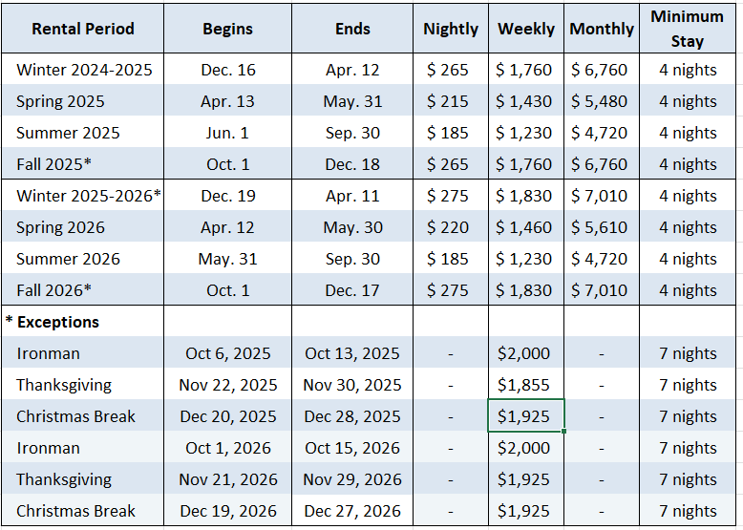Click the "Oct 15, 2026" end date cell

(352, 448)
